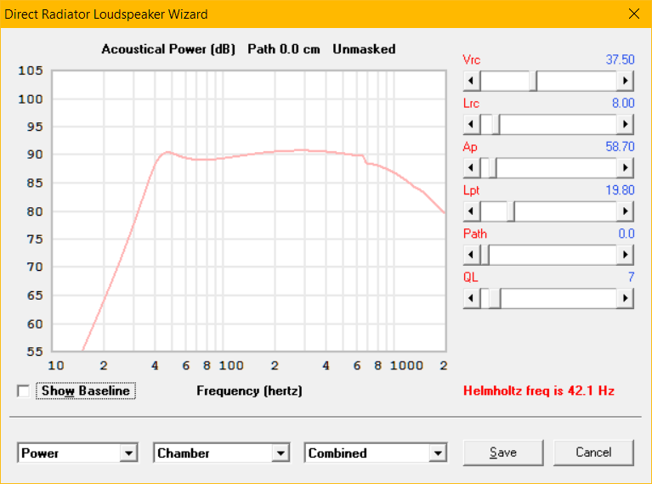
Task: Click the QL parameter label
Action: 470,277
